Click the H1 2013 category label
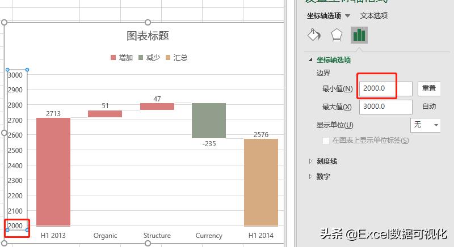Viewport: 454px width, 247px height. (x=53, y=236)
